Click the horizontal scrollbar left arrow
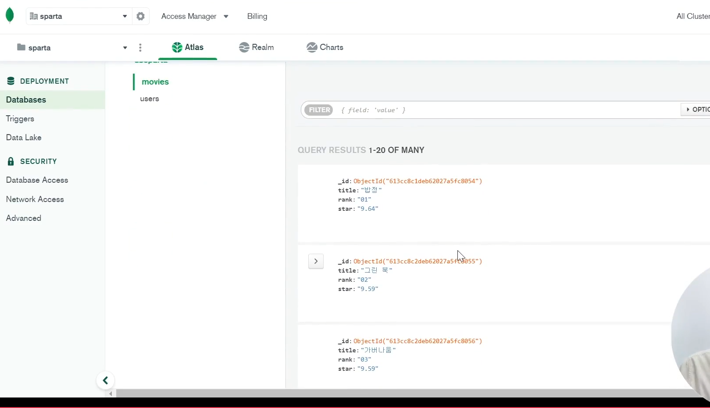The width and height of the screenshot is (710, 408). click(x=111, y=394)
